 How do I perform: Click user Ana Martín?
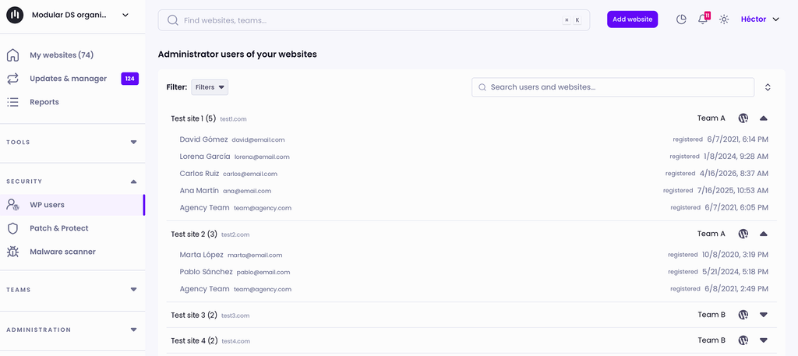pyautogui.click(x=199, y=191)
